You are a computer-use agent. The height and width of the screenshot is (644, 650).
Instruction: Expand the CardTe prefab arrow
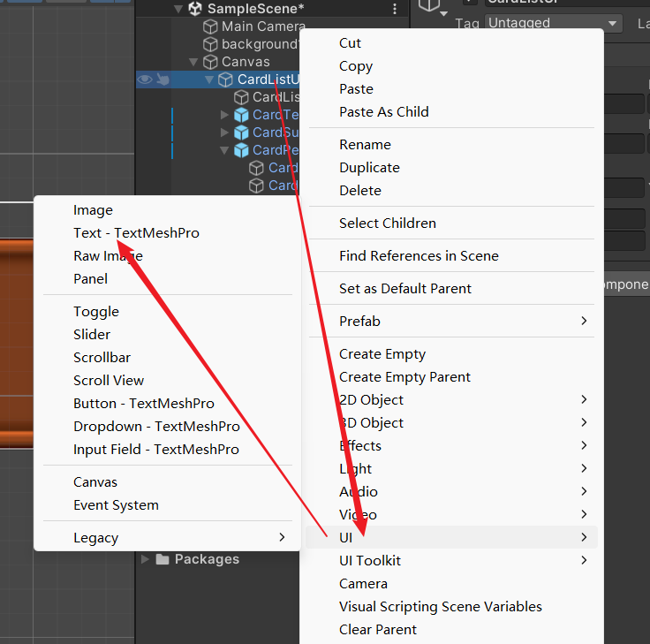(224, 115)
